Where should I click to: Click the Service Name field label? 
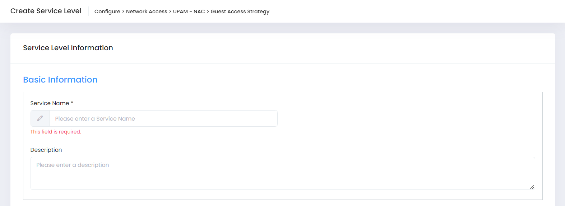click(50, 103)
